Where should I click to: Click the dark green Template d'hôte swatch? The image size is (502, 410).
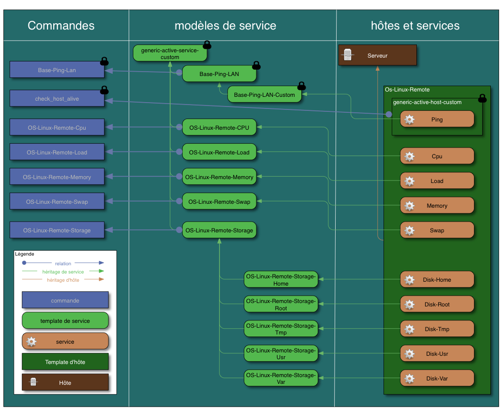coord(65,362)
